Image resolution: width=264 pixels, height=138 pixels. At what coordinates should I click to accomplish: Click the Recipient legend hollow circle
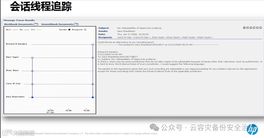tap(85, 30)
